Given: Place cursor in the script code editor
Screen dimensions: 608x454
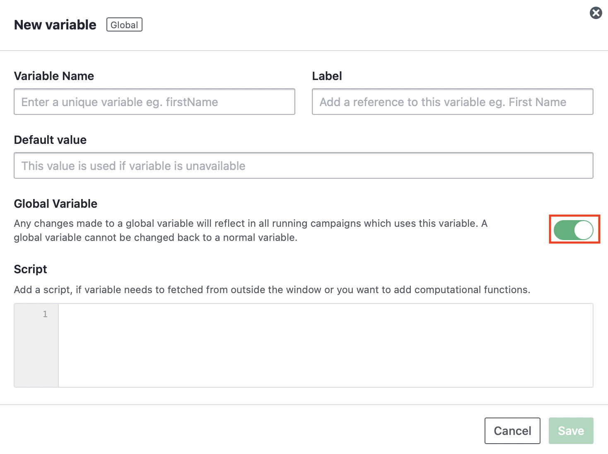Looking at the screenshot, I should [x=326, y=345].
